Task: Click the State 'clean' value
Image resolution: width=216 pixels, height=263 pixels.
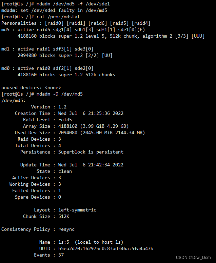Action: [65, 171]
